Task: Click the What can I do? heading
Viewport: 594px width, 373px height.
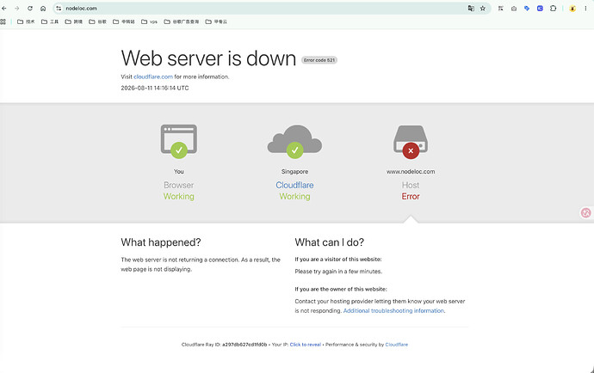Action: coord(329,242)
